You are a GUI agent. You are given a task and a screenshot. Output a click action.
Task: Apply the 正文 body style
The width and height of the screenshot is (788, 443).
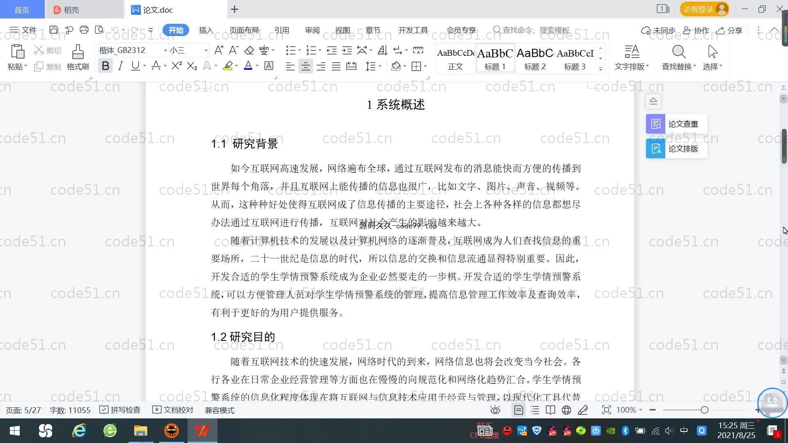point(456,58)
